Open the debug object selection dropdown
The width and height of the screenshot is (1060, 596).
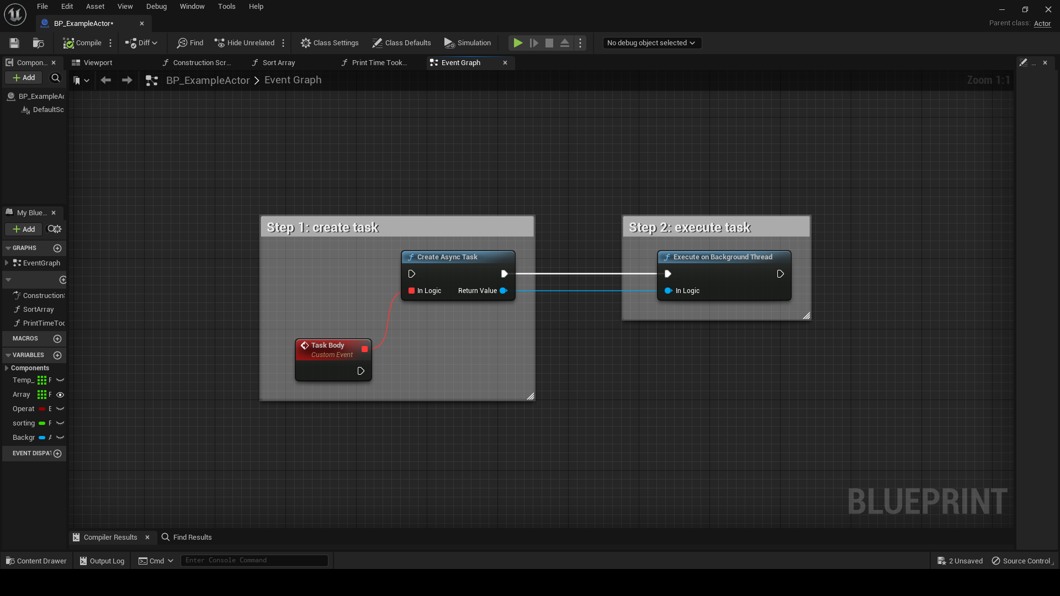(x=651, y=43)
